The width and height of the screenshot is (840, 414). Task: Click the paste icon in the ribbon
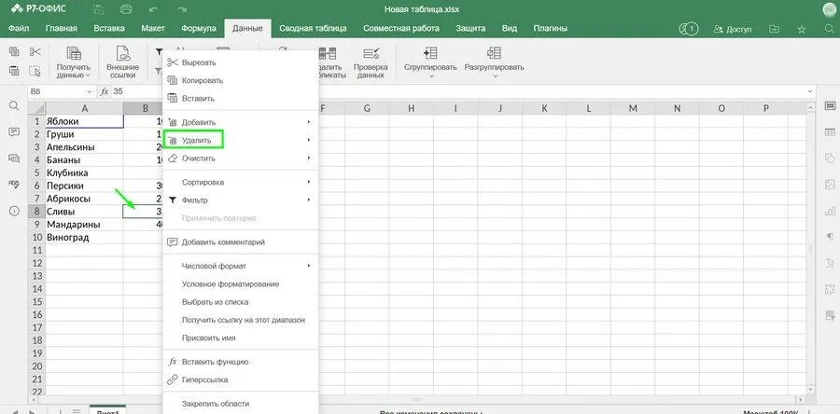(x=14, y=71)
